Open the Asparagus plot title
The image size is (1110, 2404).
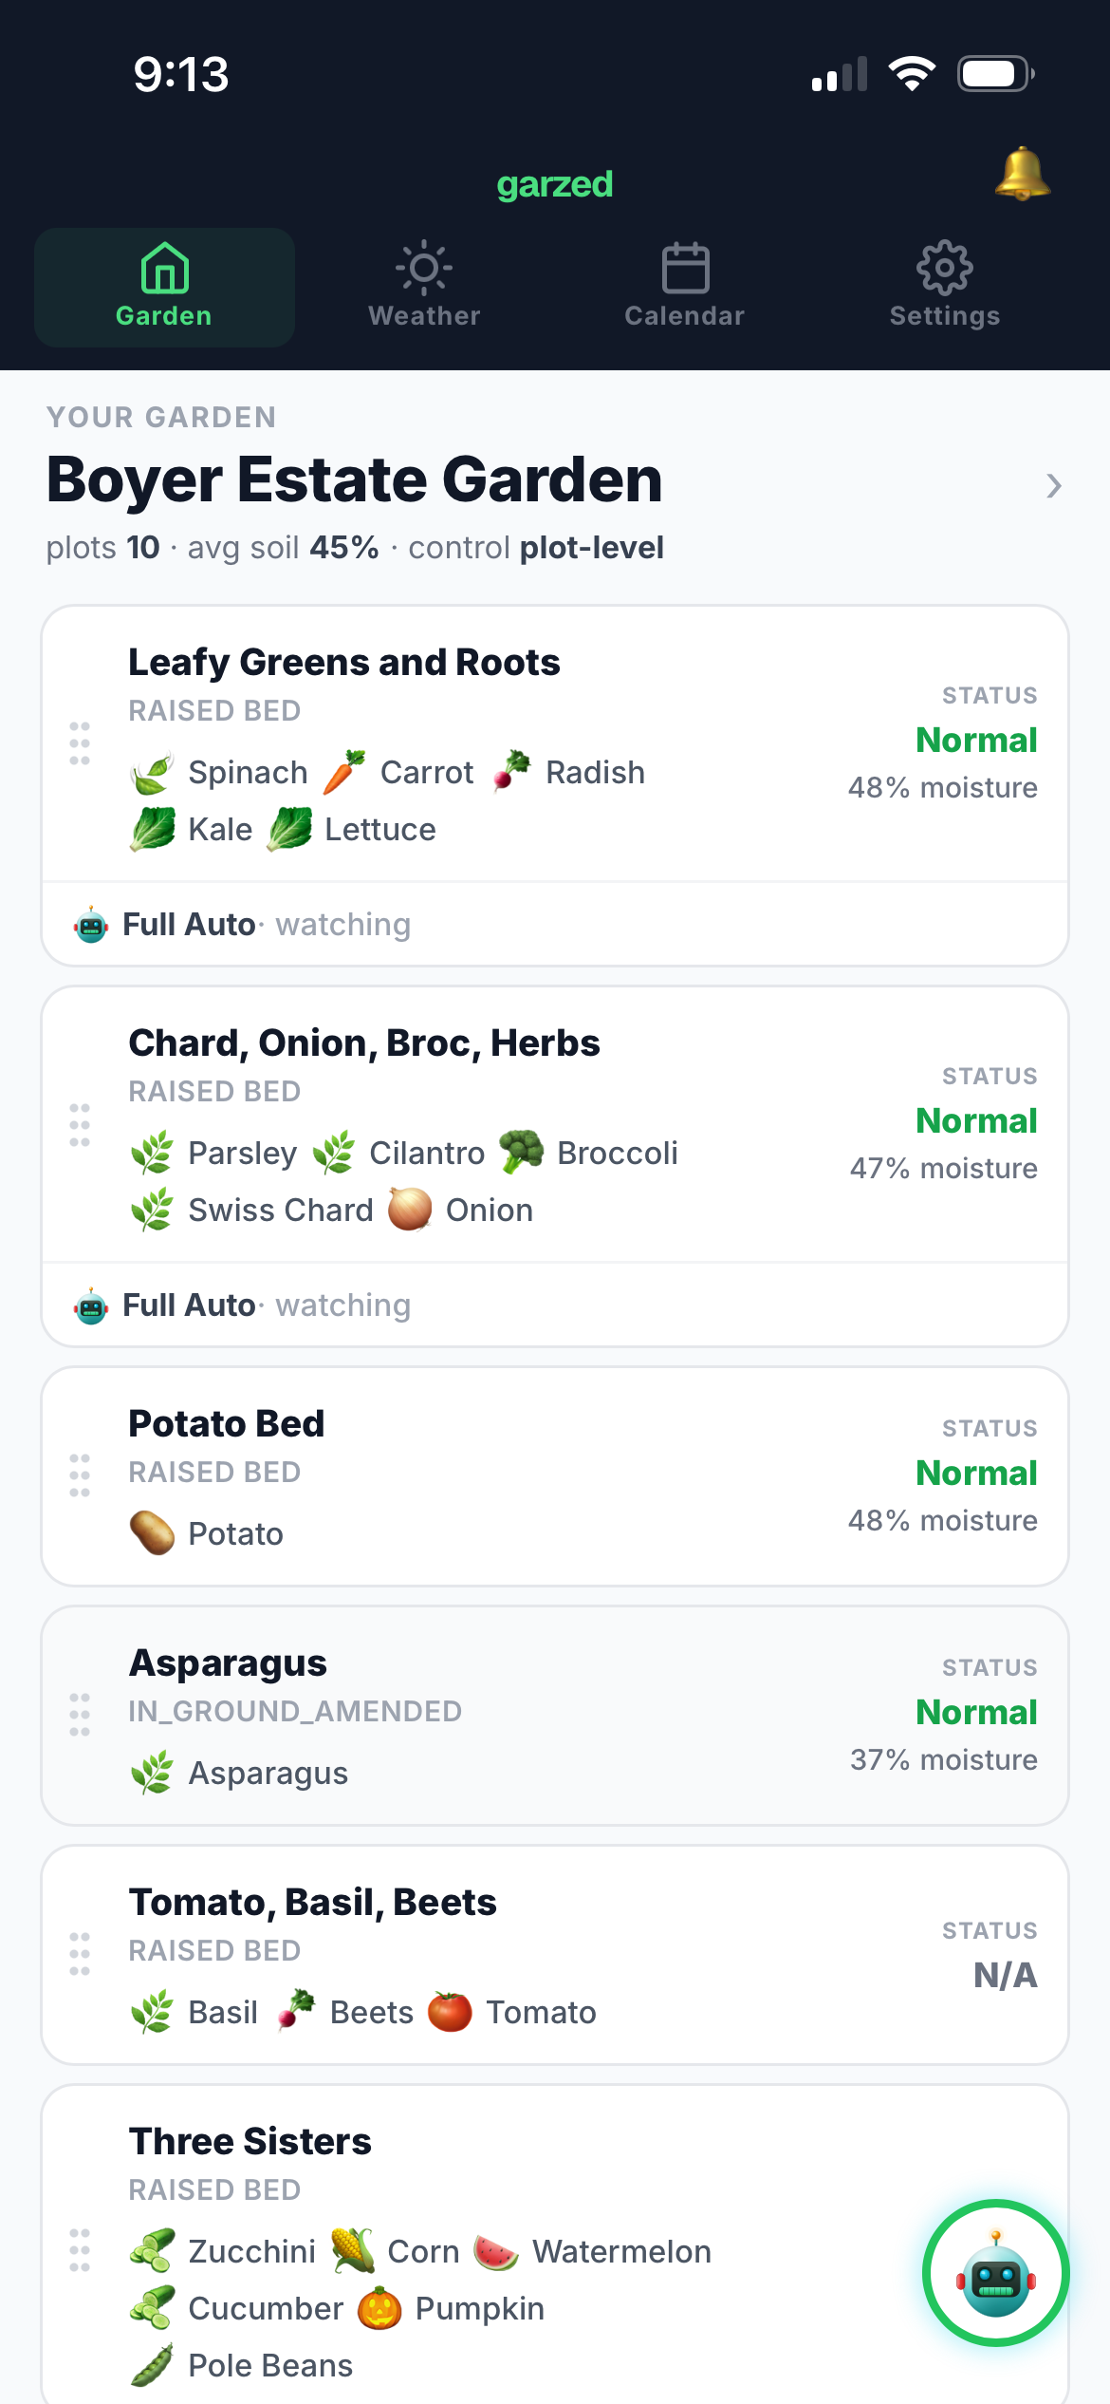228,1663
